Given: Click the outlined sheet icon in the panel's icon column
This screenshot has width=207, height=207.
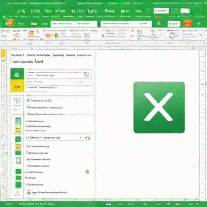Looking at the screenshot, I should [x=18, y=160].
